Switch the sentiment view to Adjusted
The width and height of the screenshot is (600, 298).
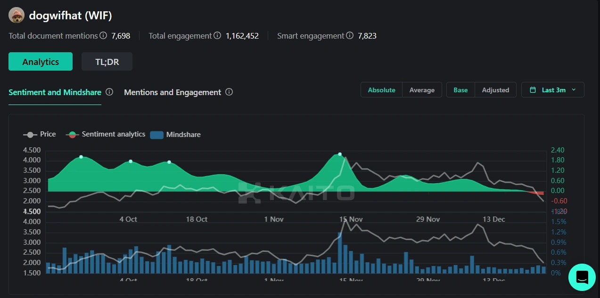495,89
